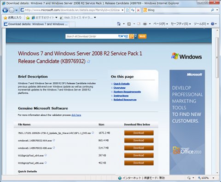This screenshot has height=182, width=221.
Task: Click the Microsoft Office 2010 advertisement banner
Action: click(x=187, y=122)
